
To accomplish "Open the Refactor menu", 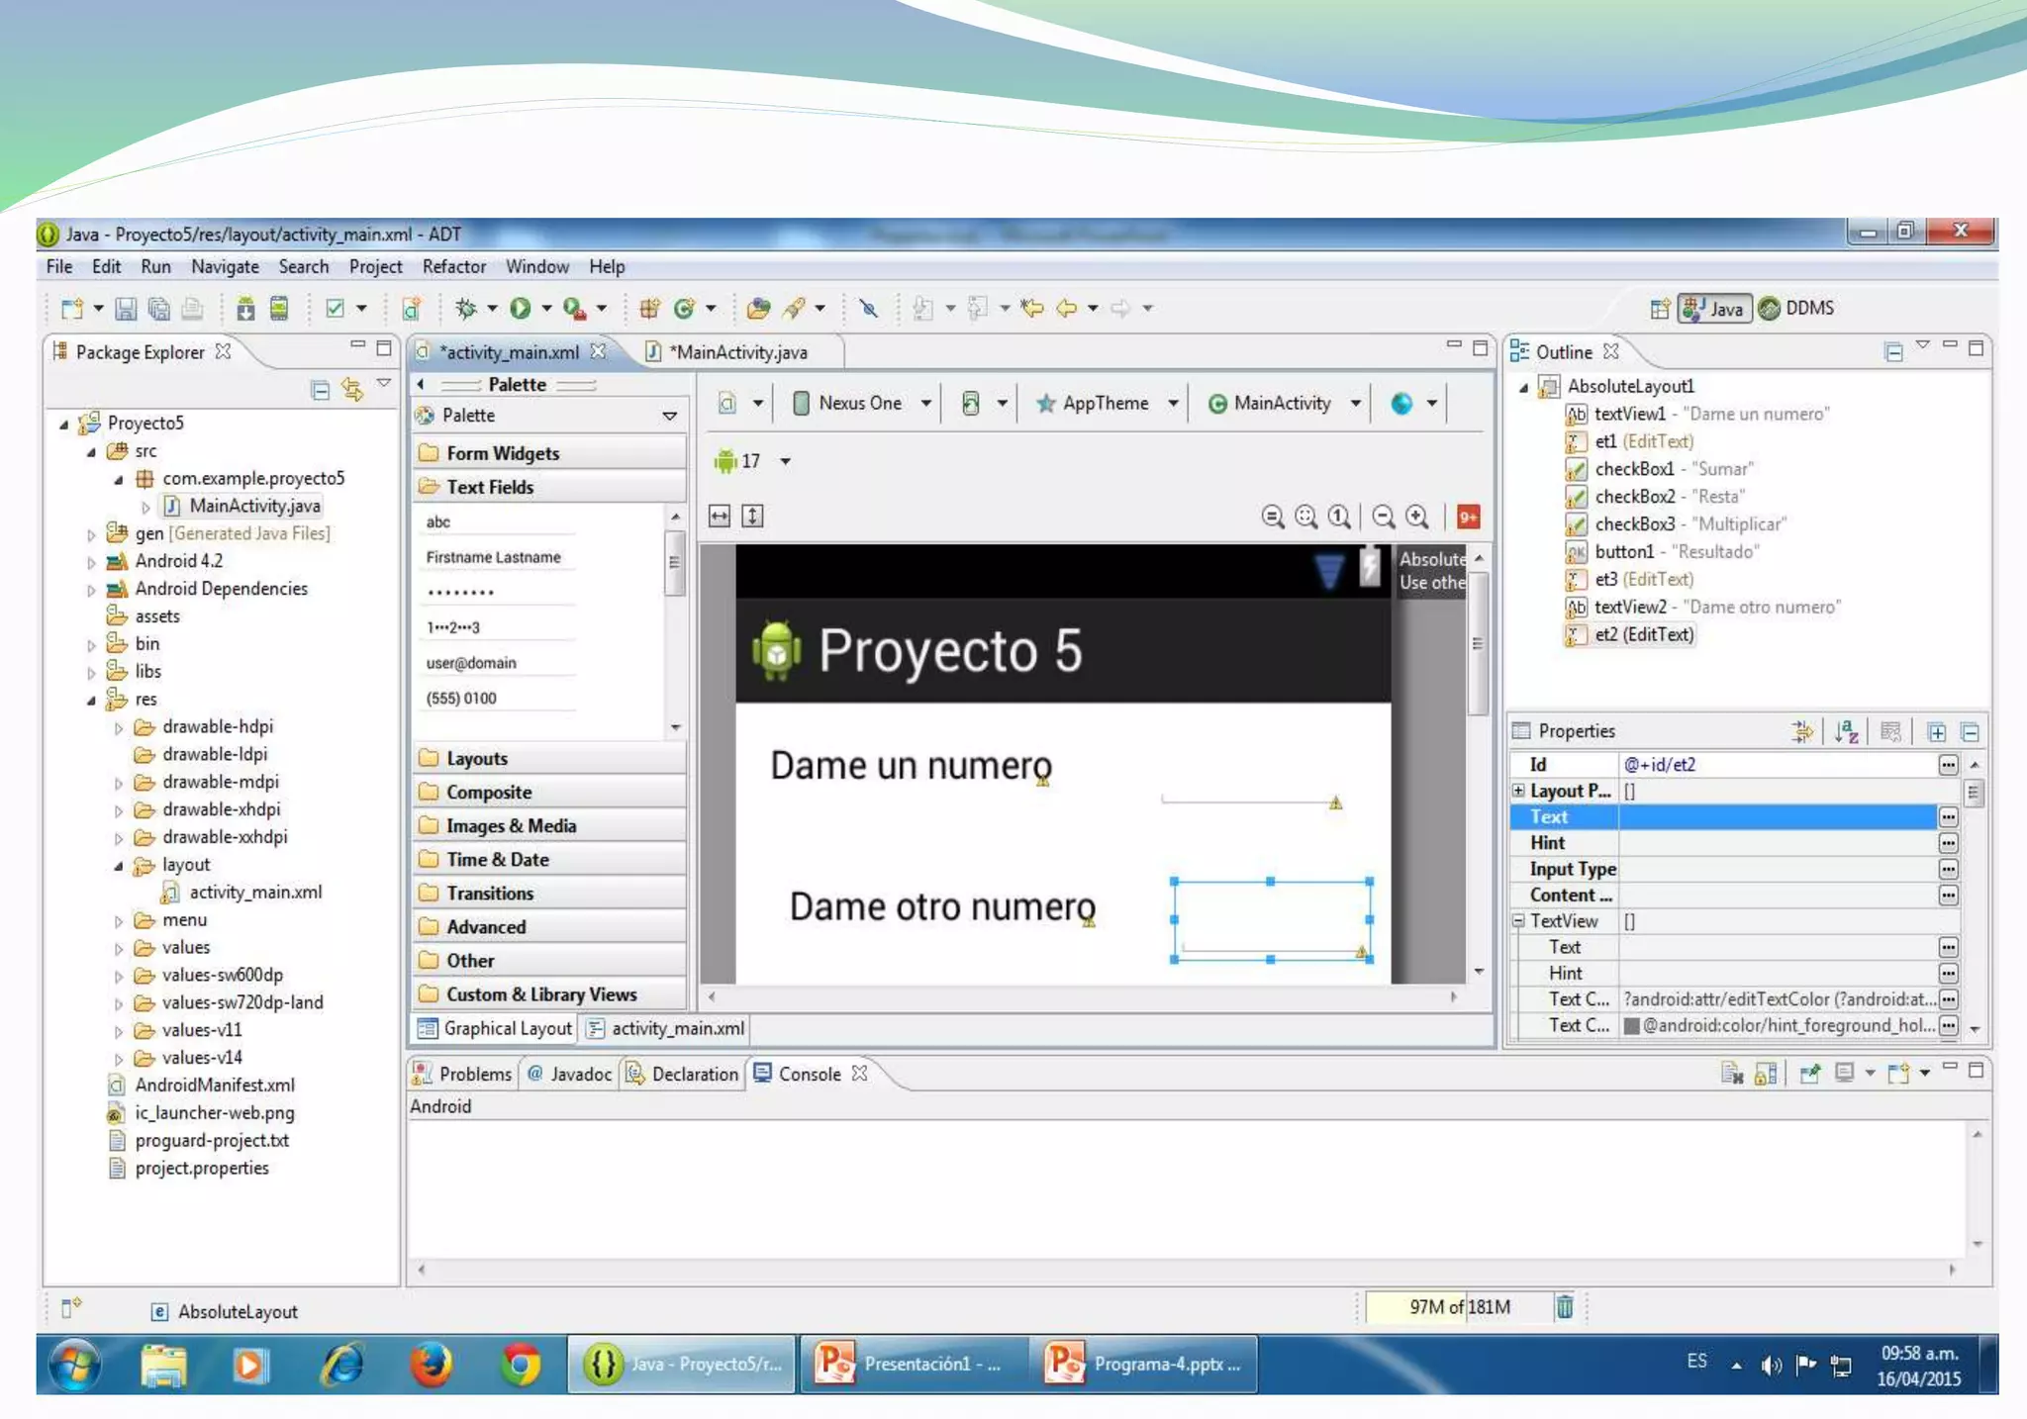I will point(453,267).
